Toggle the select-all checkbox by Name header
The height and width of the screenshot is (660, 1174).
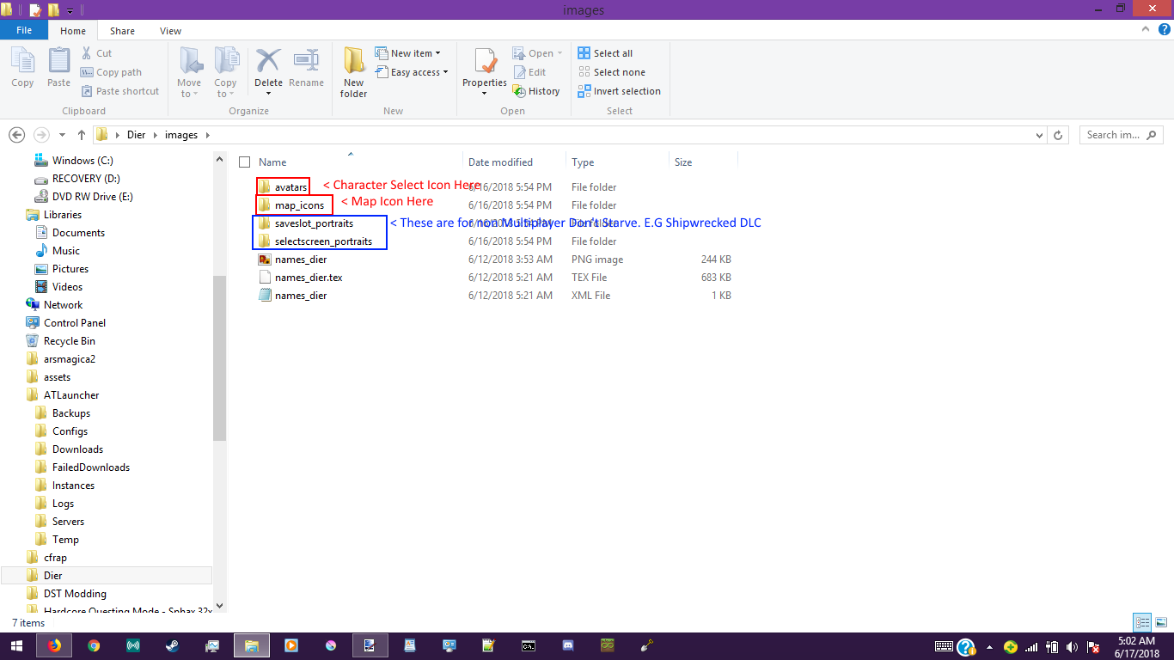245,162
